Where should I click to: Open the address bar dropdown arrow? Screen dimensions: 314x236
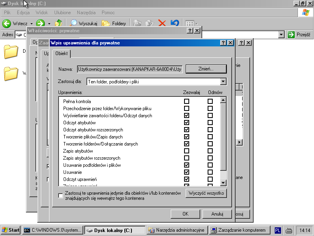(281, 35)
